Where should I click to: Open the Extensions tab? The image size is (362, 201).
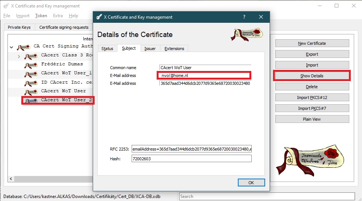[174, 49]
